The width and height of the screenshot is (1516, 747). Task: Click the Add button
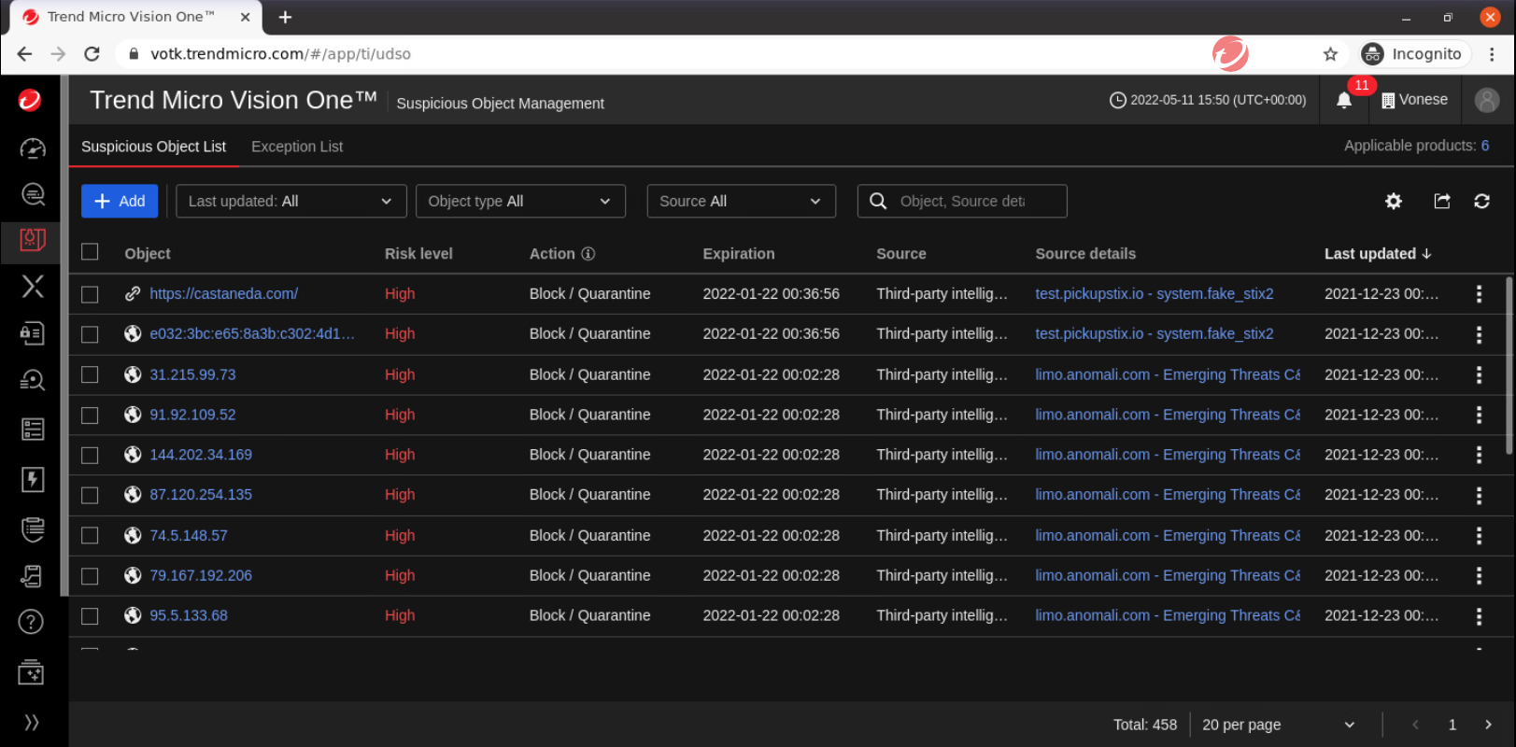pos(120,201)
